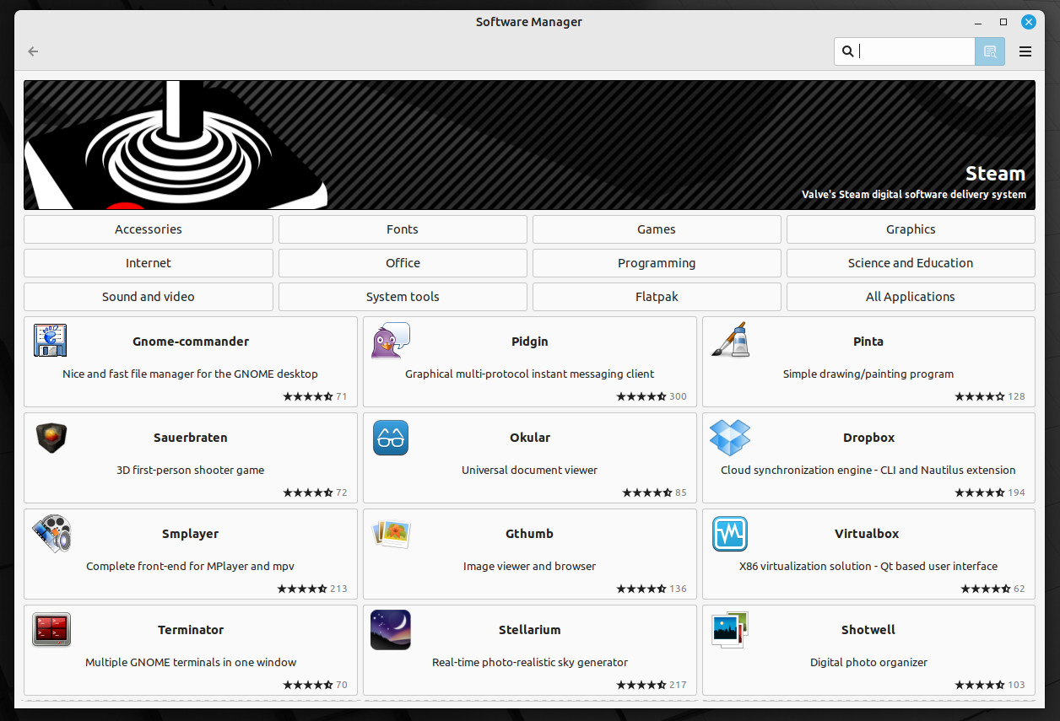Select the Sauerbraten title text

[191, 438]
